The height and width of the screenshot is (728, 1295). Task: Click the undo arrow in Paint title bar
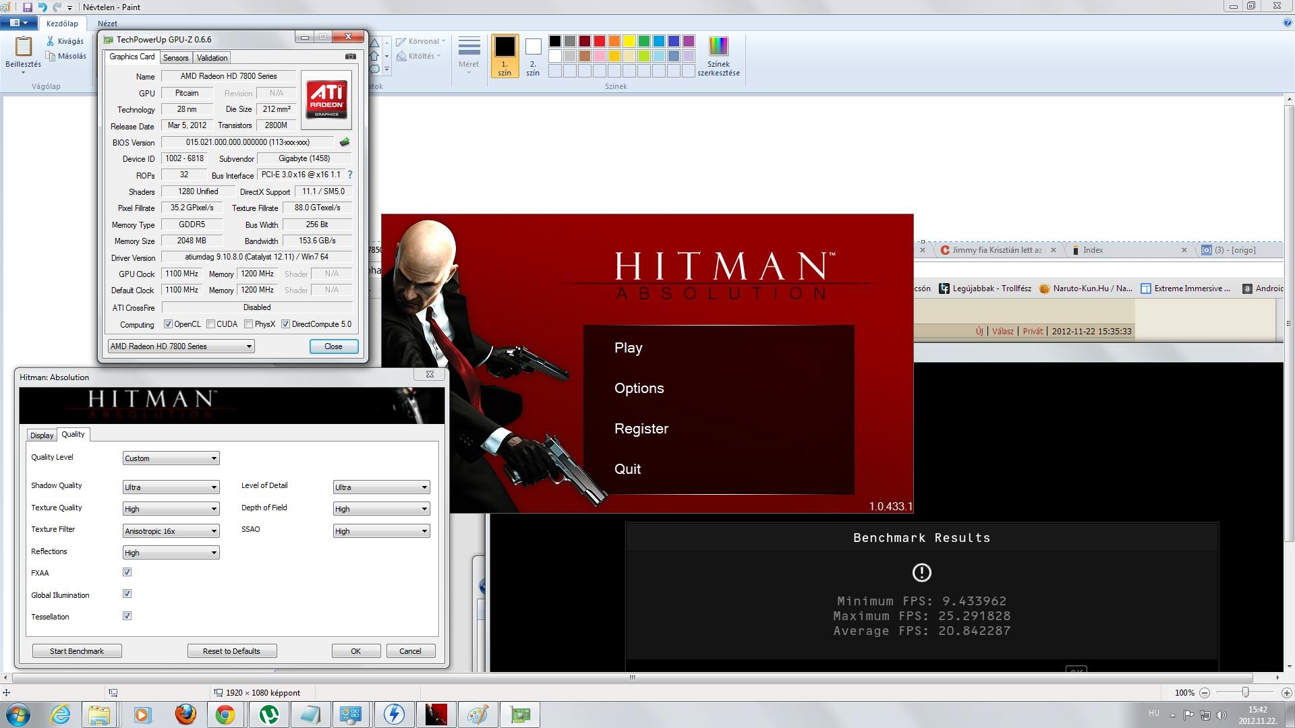click(x=42, y=7)
